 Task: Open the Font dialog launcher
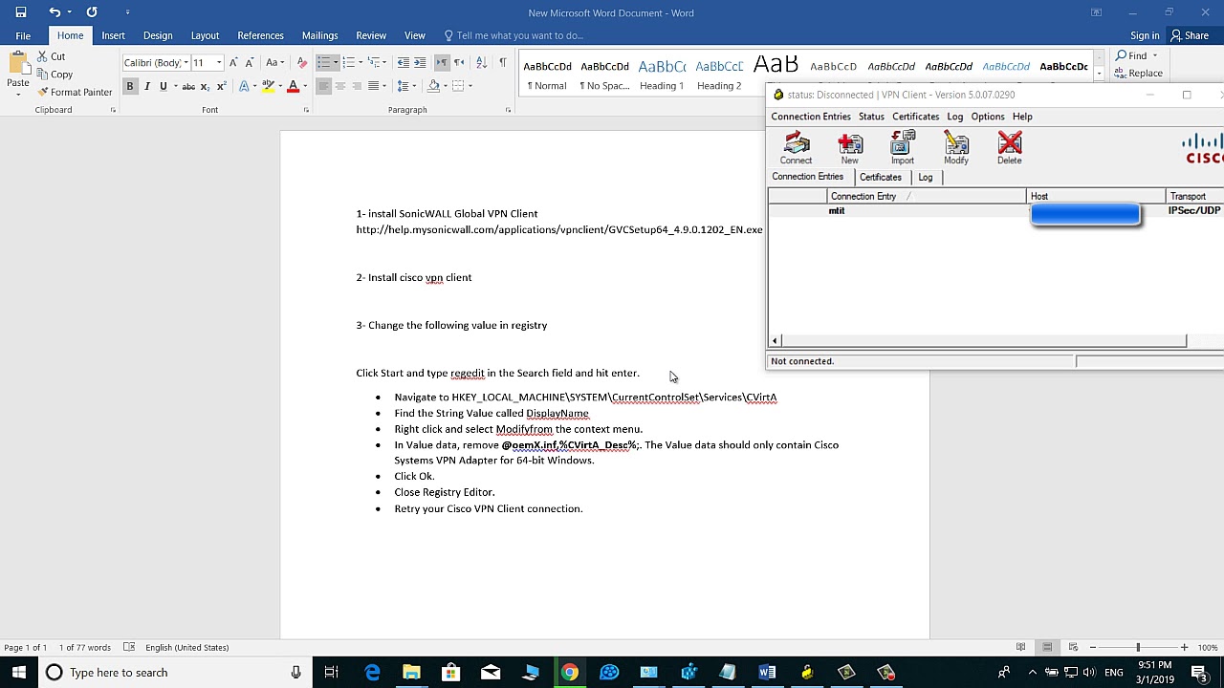306,110
